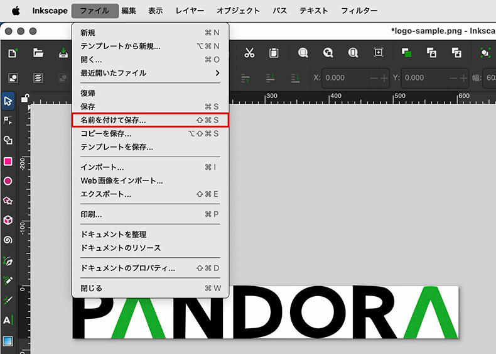
Task: Click the Y coordinate input field
Action: pyautogui.click(x=424, y=78)
